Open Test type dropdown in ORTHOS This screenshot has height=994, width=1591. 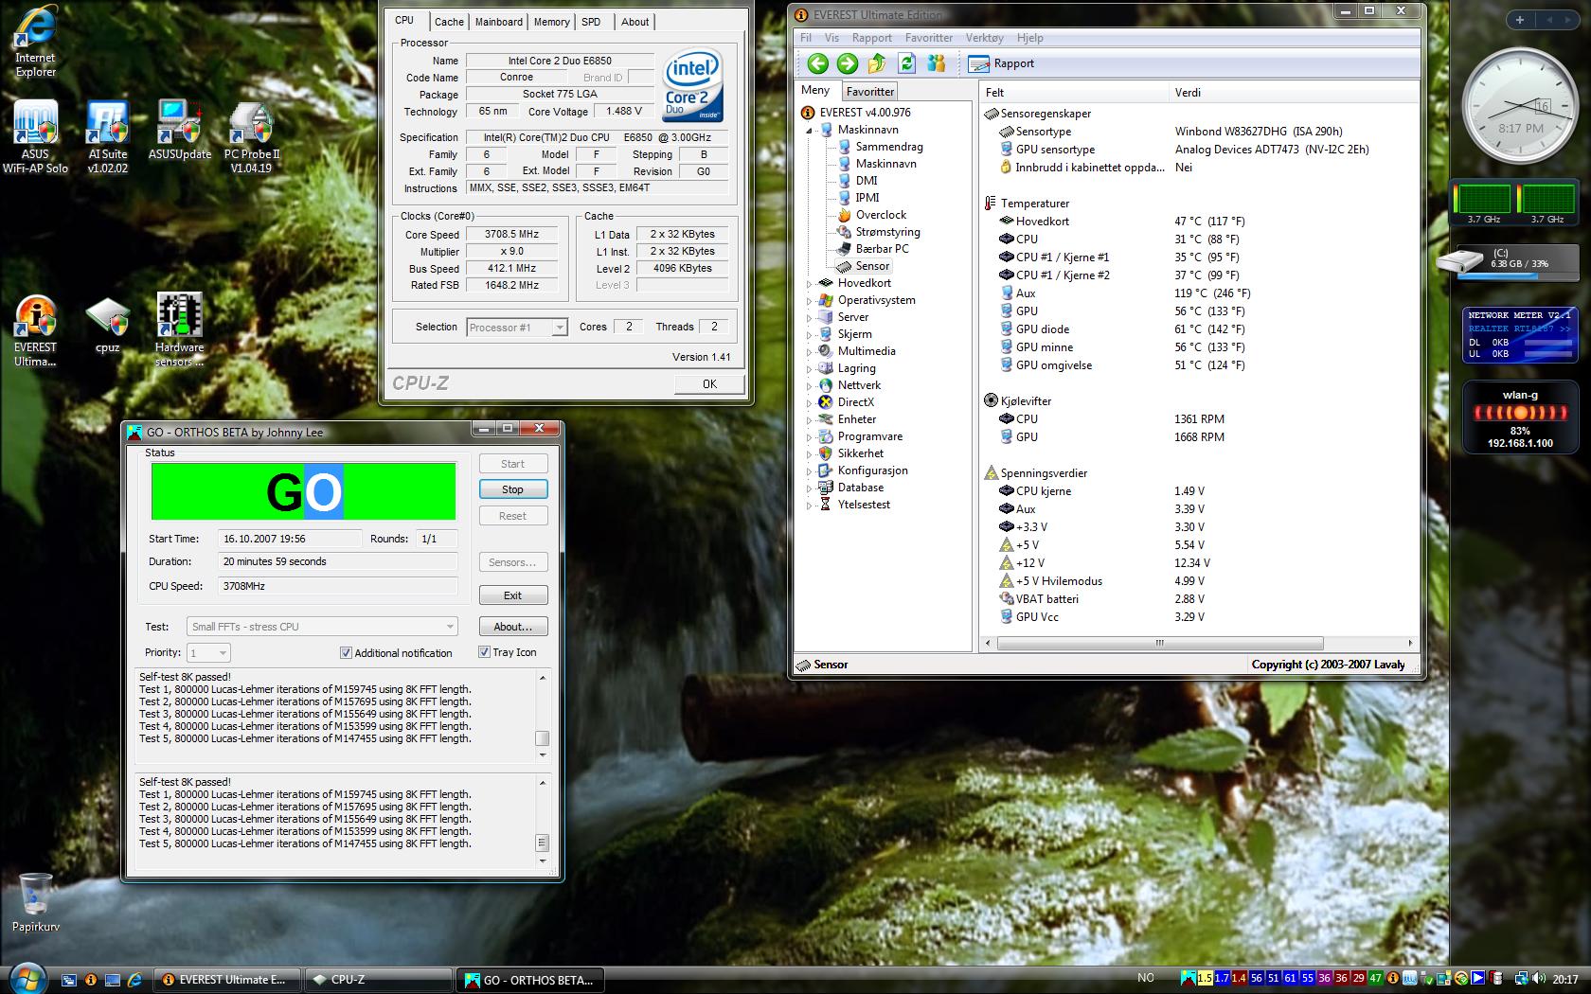click(322, 627)
